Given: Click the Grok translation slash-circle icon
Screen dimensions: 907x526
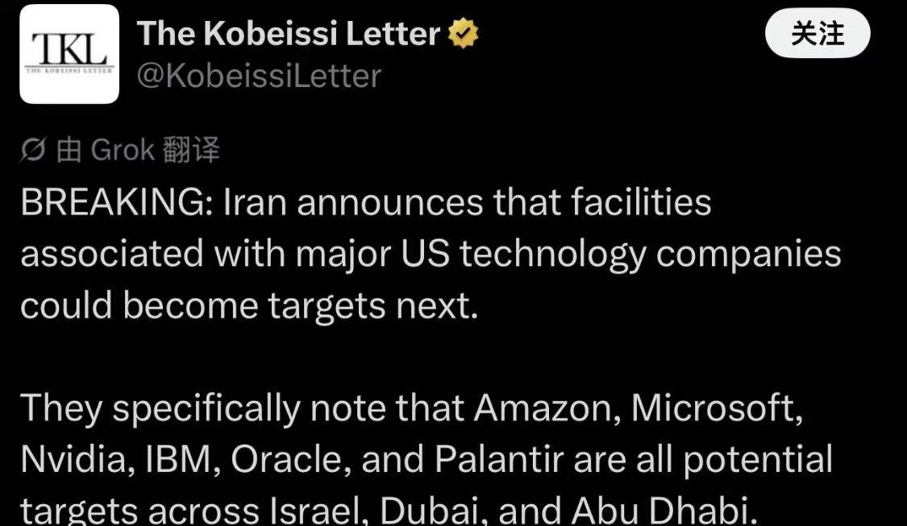Looking at the screenshot, I should (x=34, y=151).
